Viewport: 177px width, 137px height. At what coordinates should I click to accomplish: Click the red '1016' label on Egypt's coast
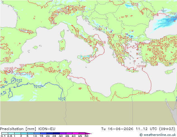point(142,93)
